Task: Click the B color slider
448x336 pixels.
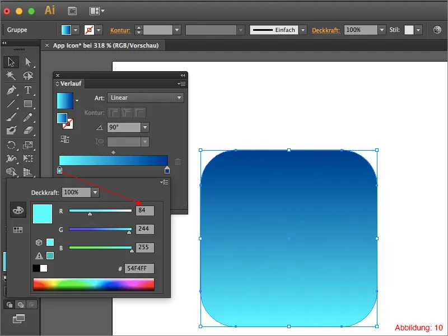Action: pyautogui.click(x=100, y=248)
